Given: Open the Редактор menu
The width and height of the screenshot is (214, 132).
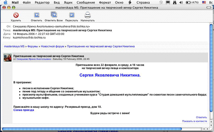Looking at the screenshot, I should [42, 3].
